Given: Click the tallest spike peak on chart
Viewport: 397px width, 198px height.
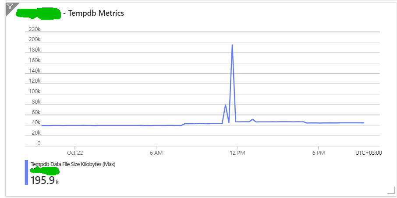Looking at the screenshot, I should click(232, 45).
